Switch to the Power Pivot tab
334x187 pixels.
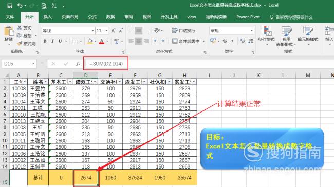point(248,17)
